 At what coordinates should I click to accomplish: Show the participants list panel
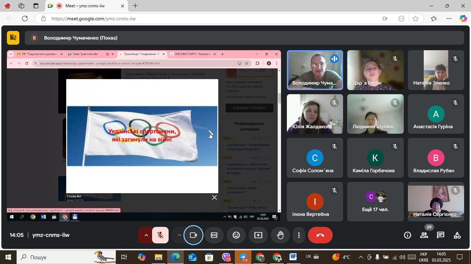pos(424,235)
